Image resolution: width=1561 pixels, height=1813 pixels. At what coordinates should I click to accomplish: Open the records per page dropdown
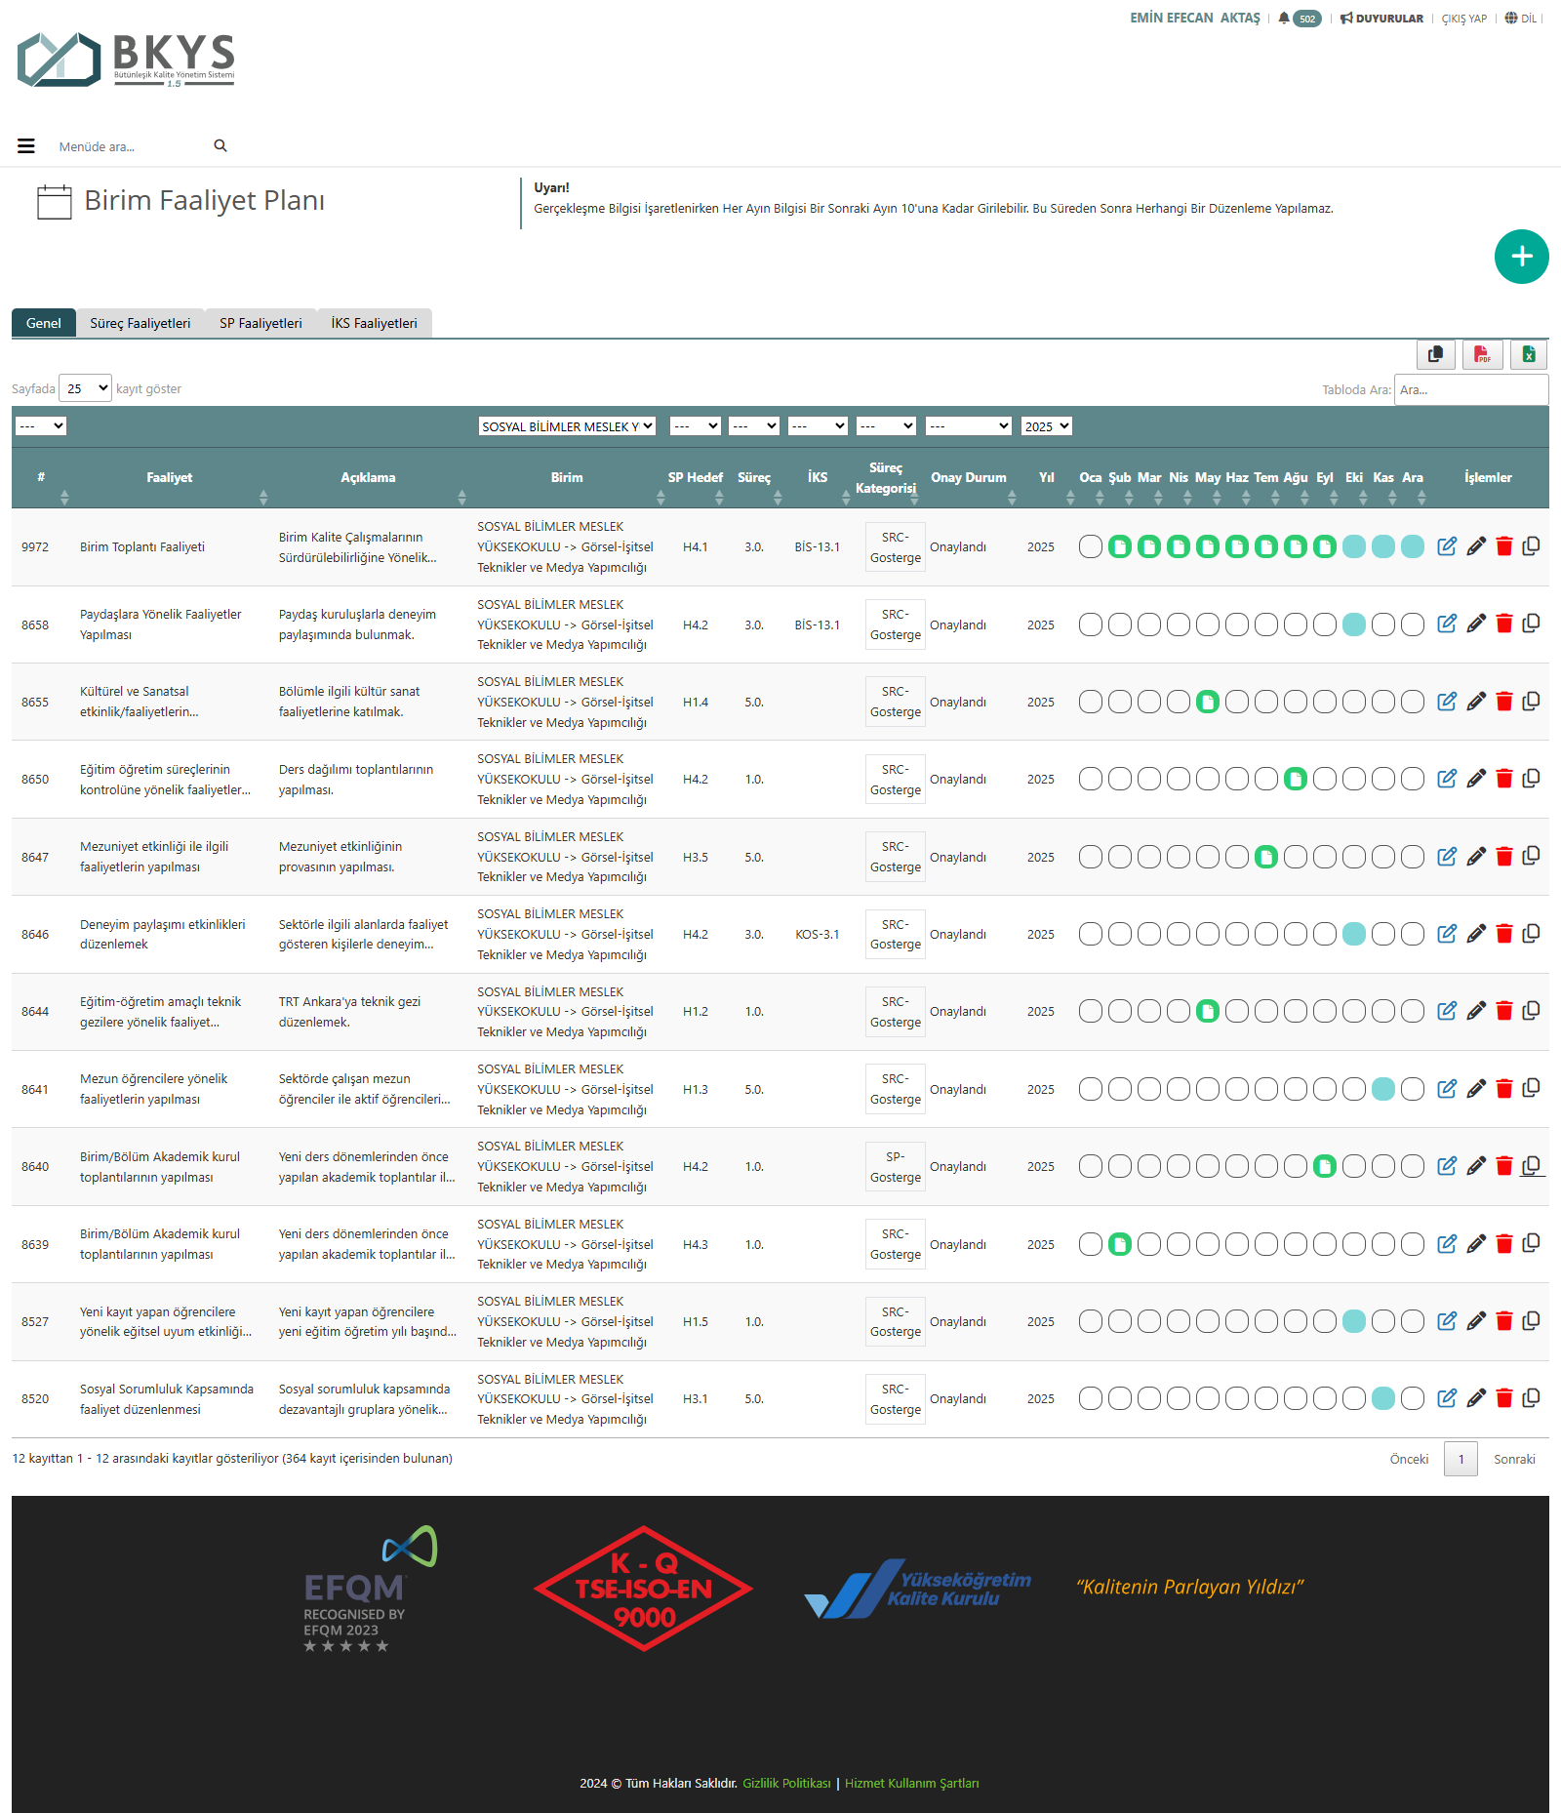(86, 388)
